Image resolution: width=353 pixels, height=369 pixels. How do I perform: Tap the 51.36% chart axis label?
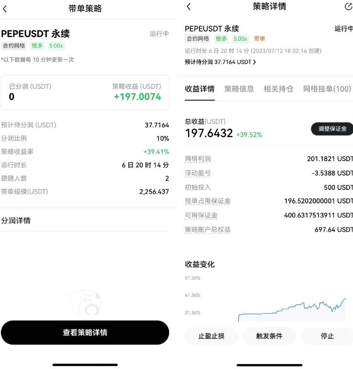coord(193,278)
